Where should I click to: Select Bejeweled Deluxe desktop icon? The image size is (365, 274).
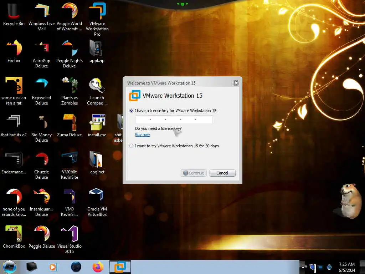click(x=41, y=91)
